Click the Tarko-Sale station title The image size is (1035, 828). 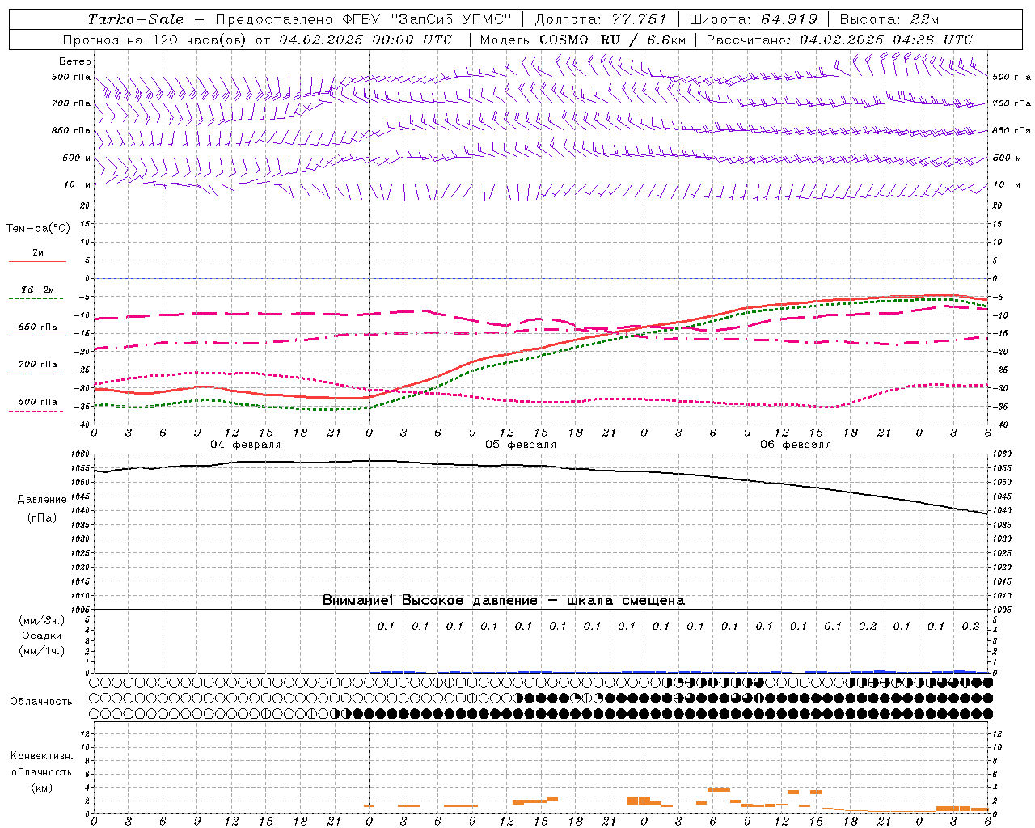pyautogui.click(x=136, y=19)
